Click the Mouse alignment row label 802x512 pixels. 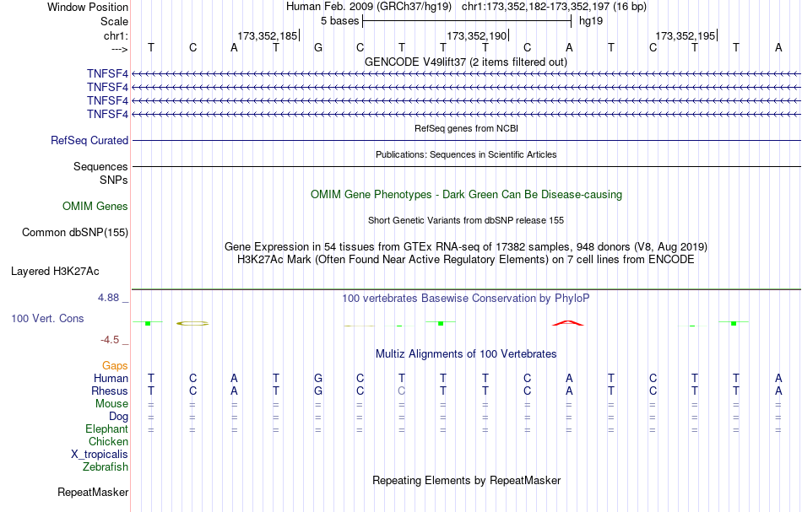click(111, 404)
